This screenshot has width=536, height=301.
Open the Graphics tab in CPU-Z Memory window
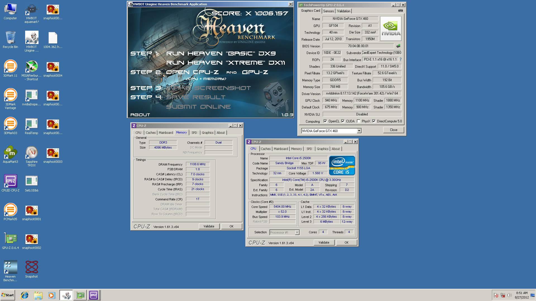tap(208, 133)
